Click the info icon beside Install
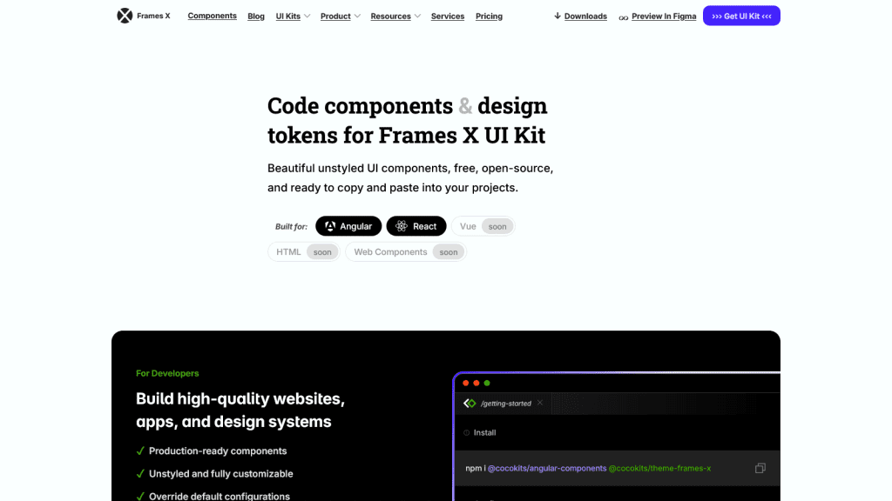 (465, 432)
